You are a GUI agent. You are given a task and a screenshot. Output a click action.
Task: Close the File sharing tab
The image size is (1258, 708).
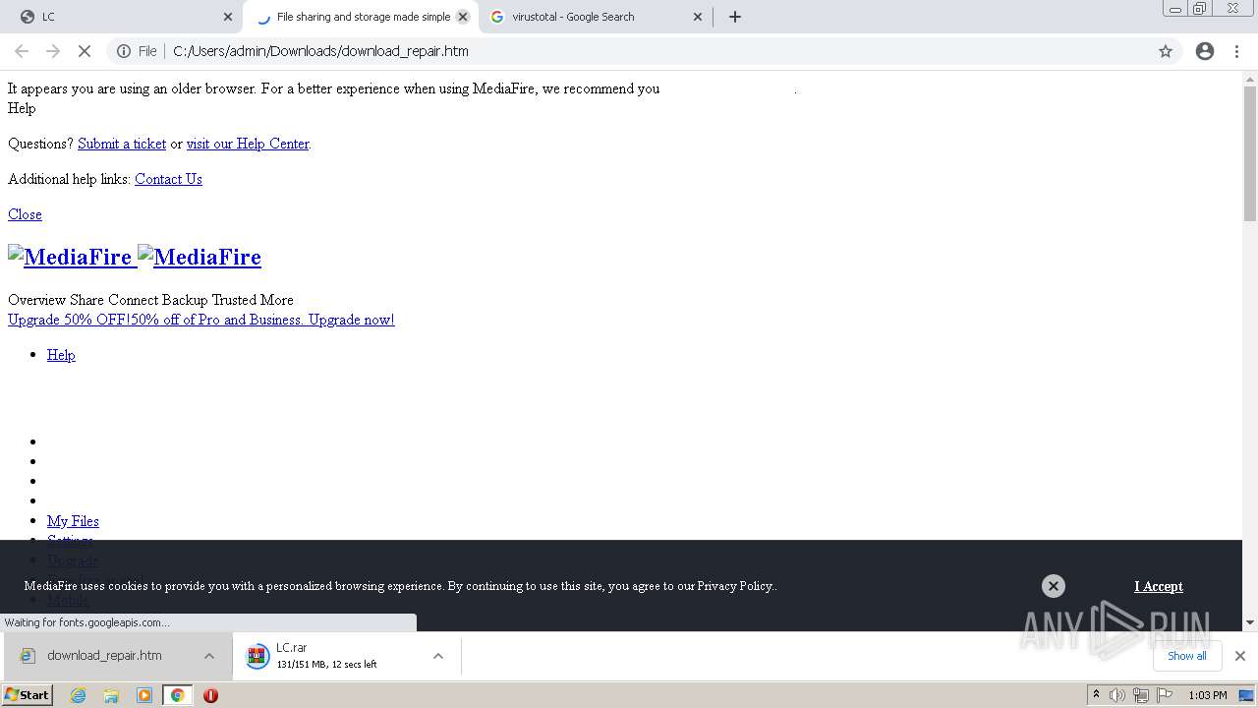coord(463,17)
